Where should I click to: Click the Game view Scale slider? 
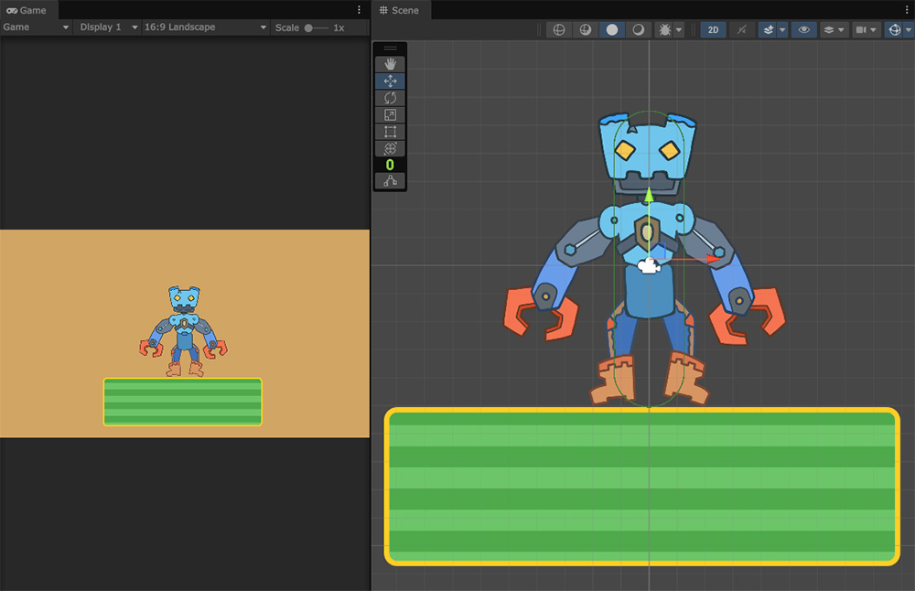pyautogui.click(x=316, y=27)
